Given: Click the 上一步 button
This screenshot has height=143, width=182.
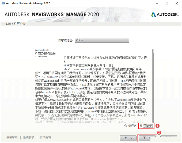Looking at the screenshot, I should click(128, 138).
